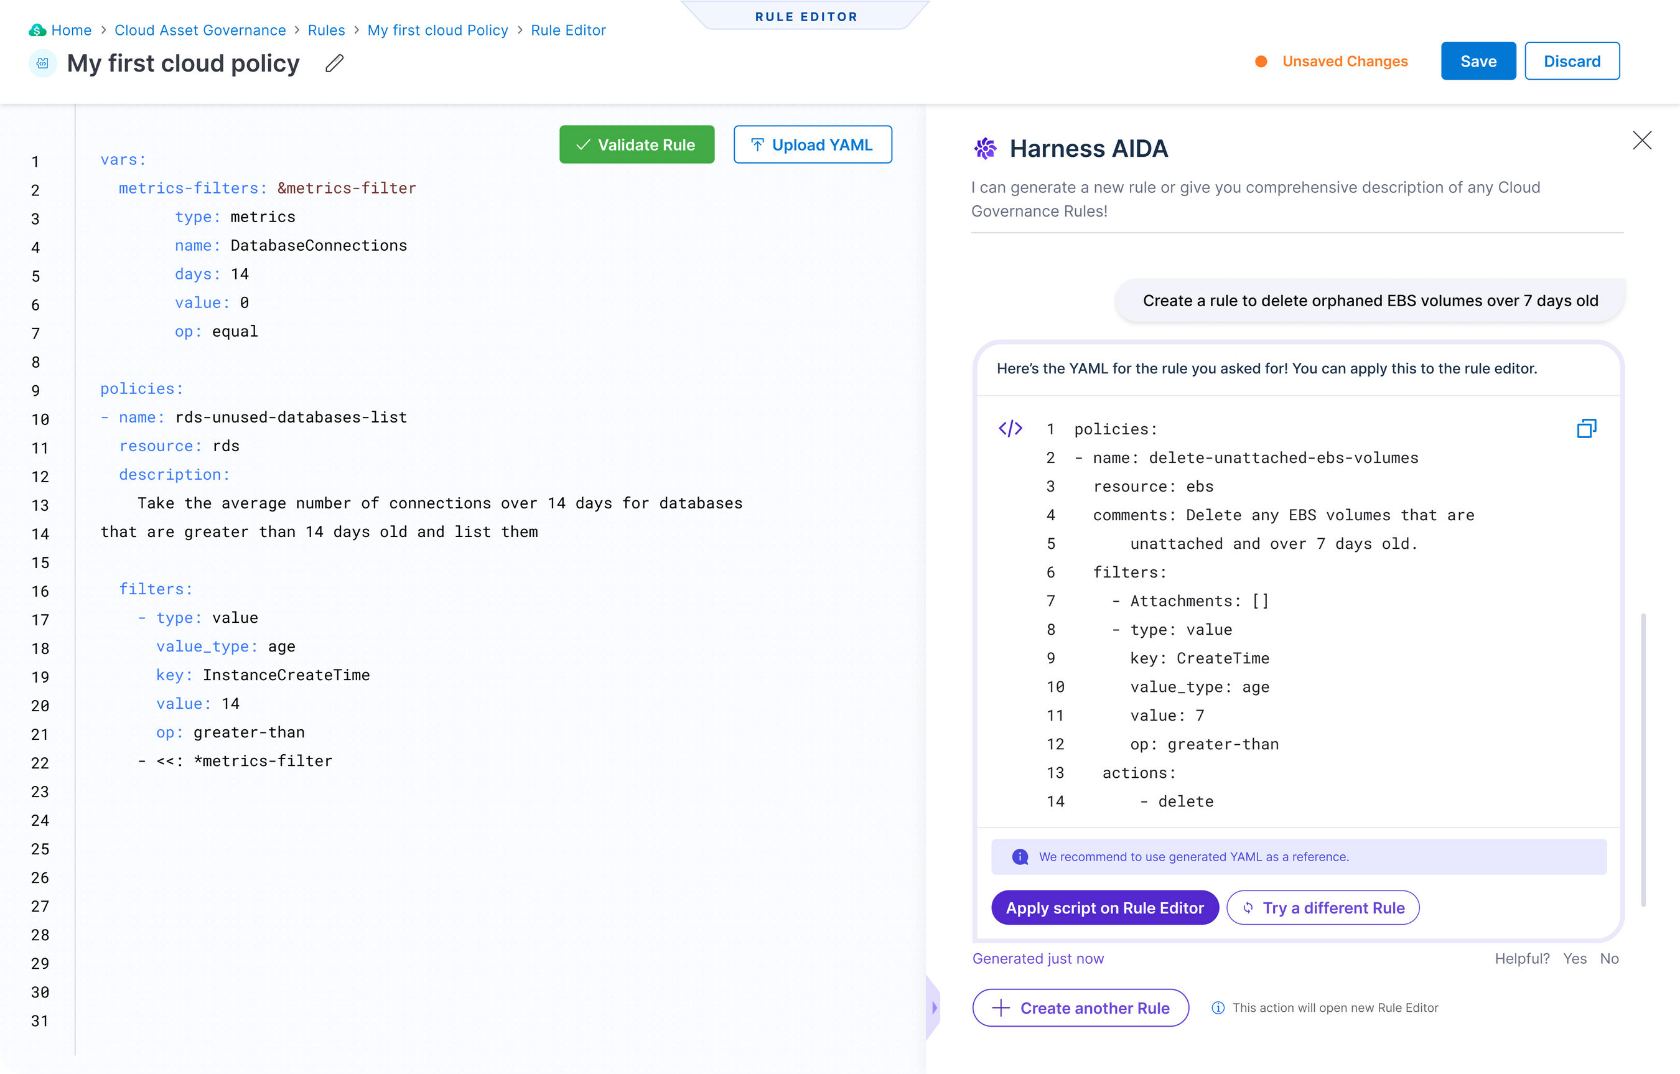This screenshot has width=1680, height=1074.
Task: Collapse the AIDA side panel with arrow handle
Action: 933,1007
